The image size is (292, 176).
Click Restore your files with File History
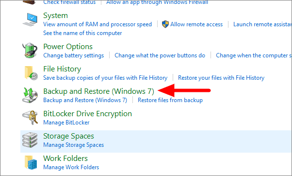click(221, 78)
